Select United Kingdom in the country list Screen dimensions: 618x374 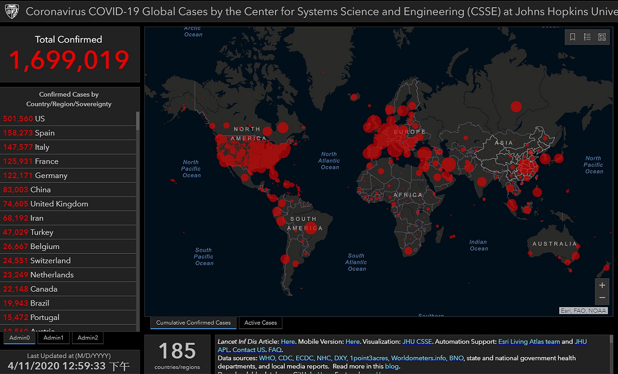[68, 204]
